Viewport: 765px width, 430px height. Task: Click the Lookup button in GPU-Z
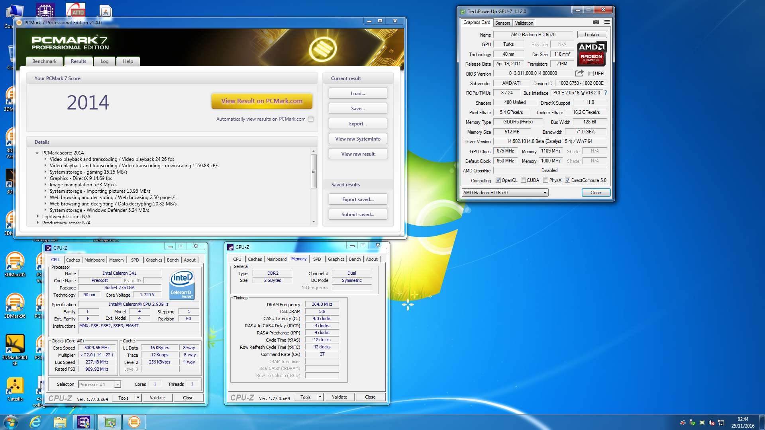[x=592, y=35]
